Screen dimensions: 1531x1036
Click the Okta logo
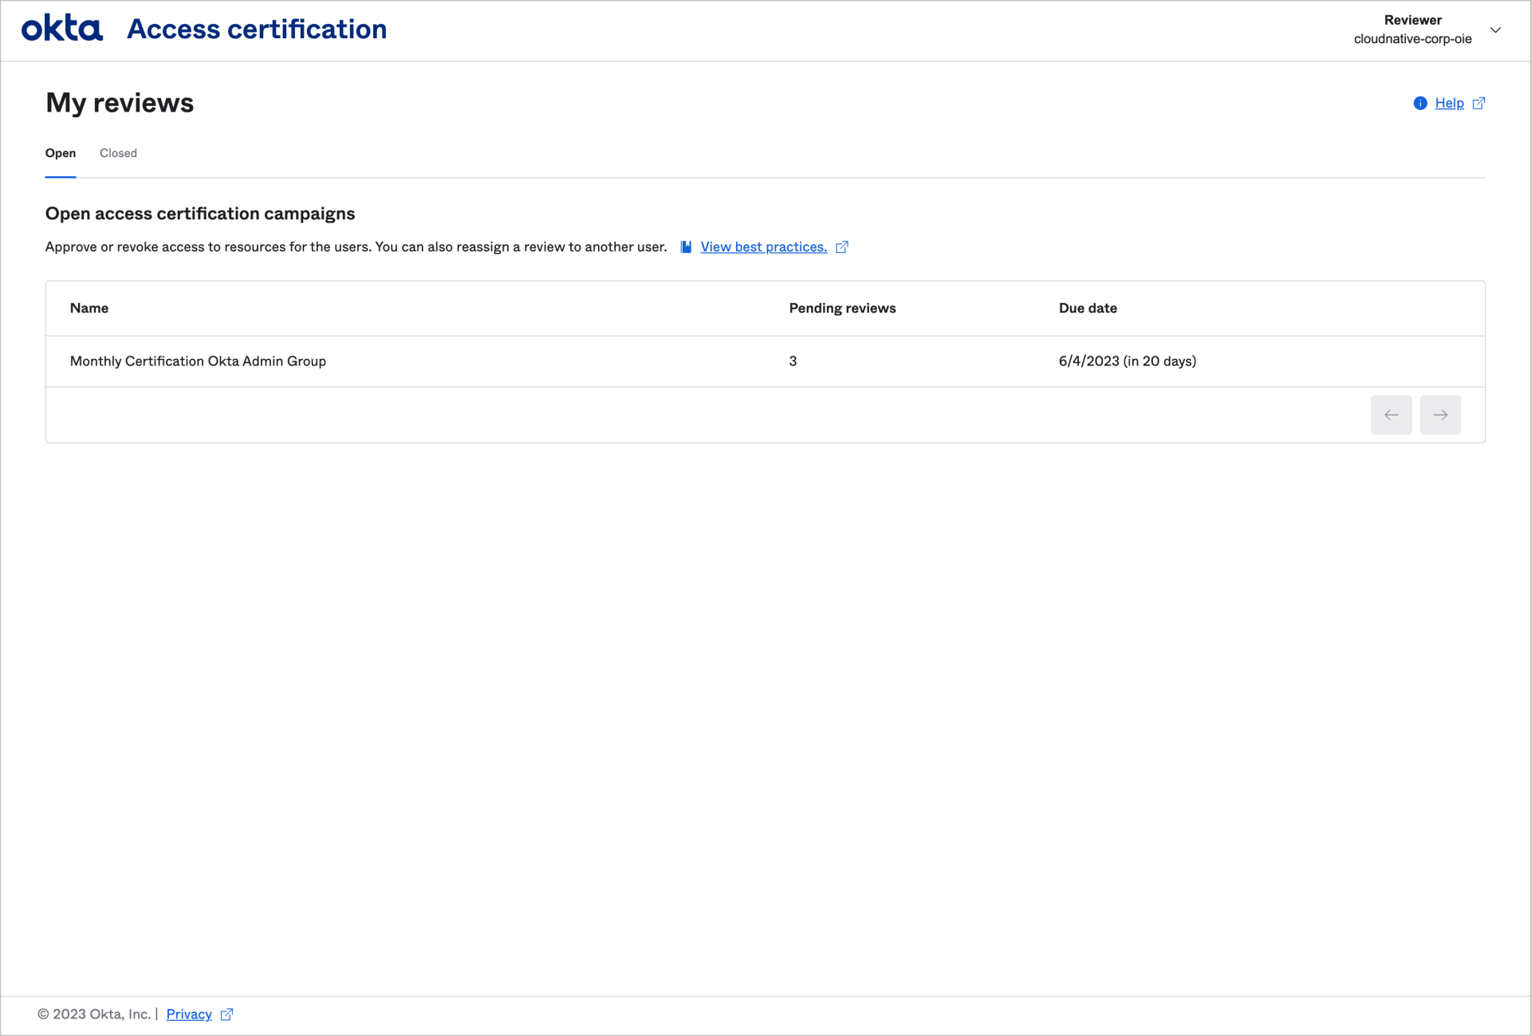(61, 28)
